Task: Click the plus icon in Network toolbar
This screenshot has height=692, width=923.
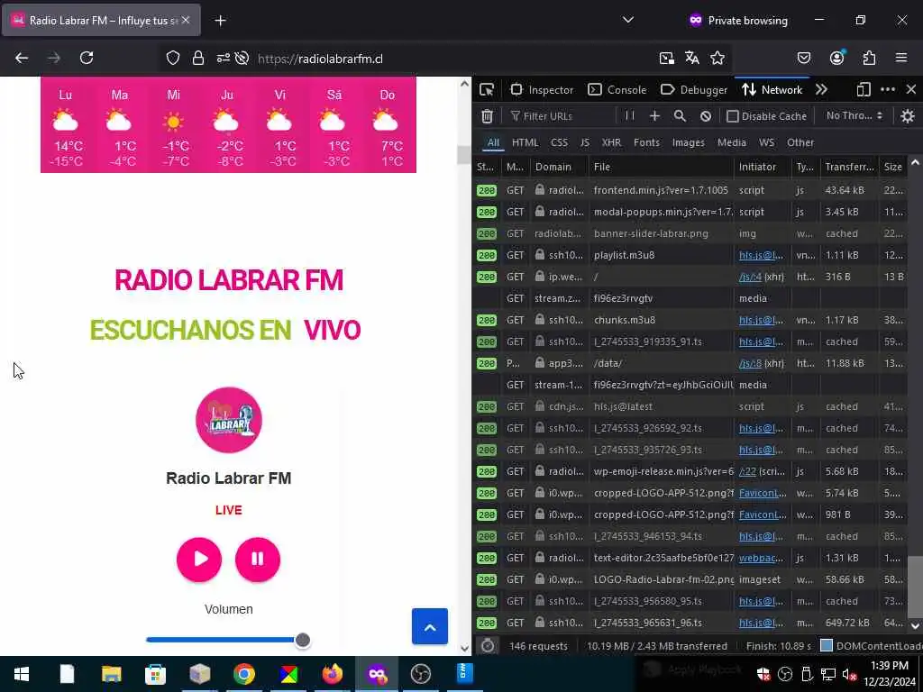Action: [654, 116]
